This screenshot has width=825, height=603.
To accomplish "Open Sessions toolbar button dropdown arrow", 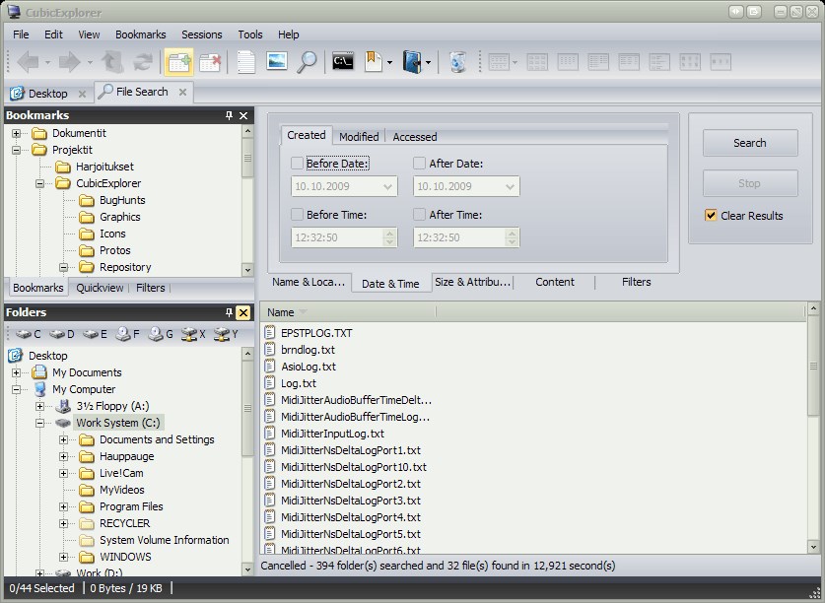I will point(429,62).
